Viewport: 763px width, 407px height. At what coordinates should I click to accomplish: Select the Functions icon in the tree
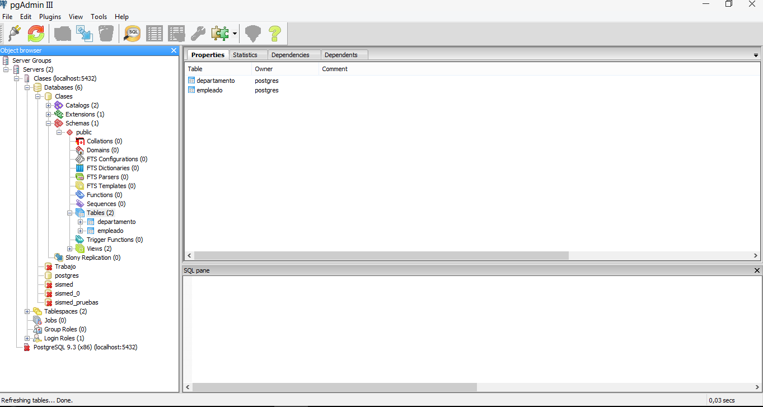click(x=80, y=195)
